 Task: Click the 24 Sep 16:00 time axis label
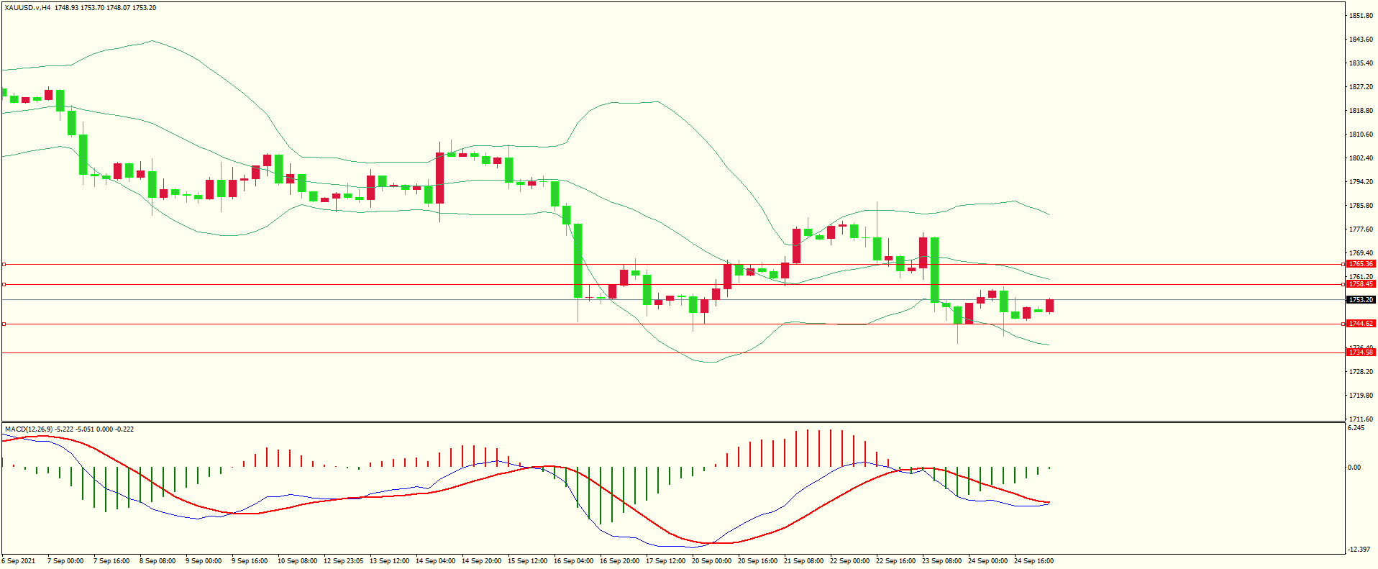(1033, 560)
